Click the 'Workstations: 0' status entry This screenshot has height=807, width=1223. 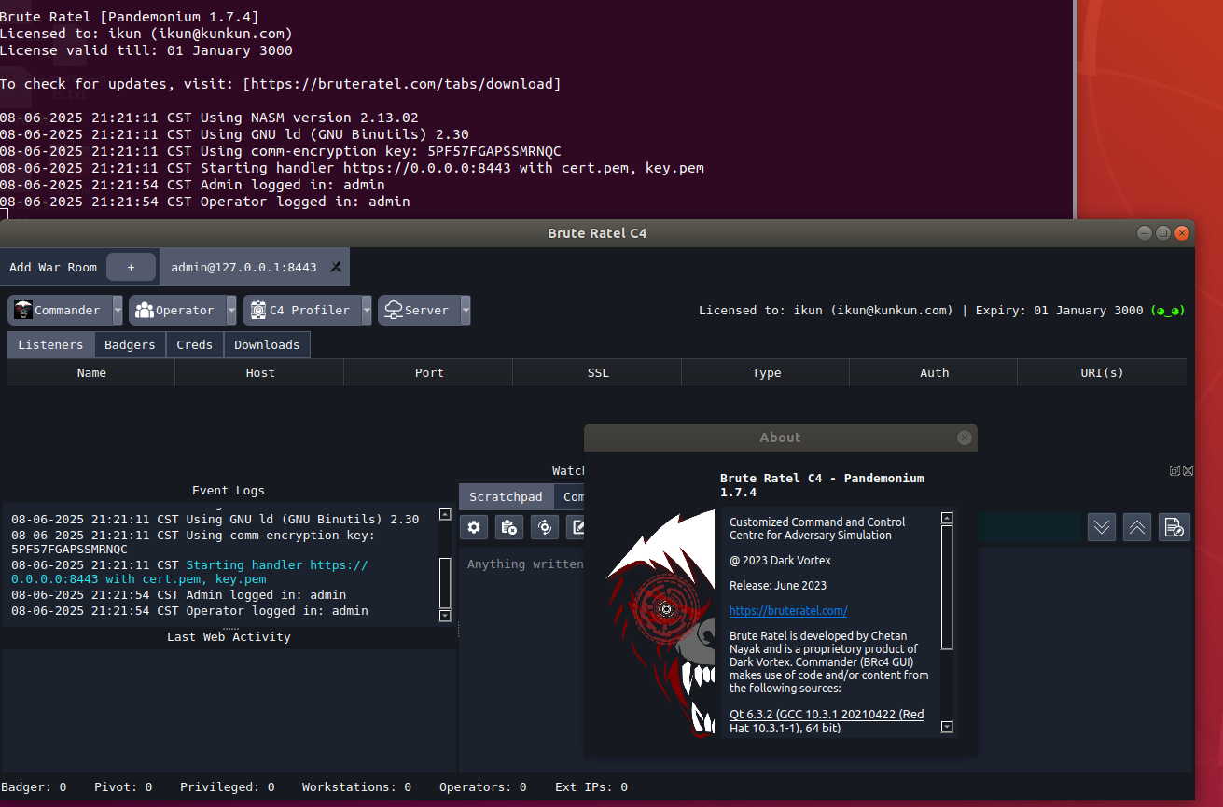[356, 787]
